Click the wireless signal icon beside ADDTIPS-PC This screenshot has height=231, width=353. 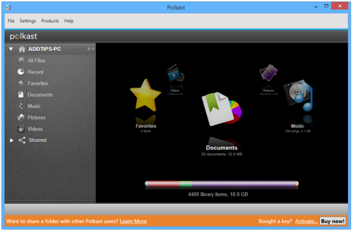click(90, 49)
